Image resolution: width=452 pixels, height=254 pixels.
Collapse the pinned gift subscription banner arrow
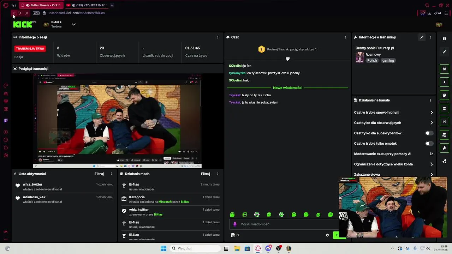287,59
